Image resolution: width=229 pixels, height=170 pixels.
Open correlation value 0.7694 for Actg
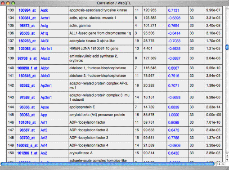coord(174,26)
